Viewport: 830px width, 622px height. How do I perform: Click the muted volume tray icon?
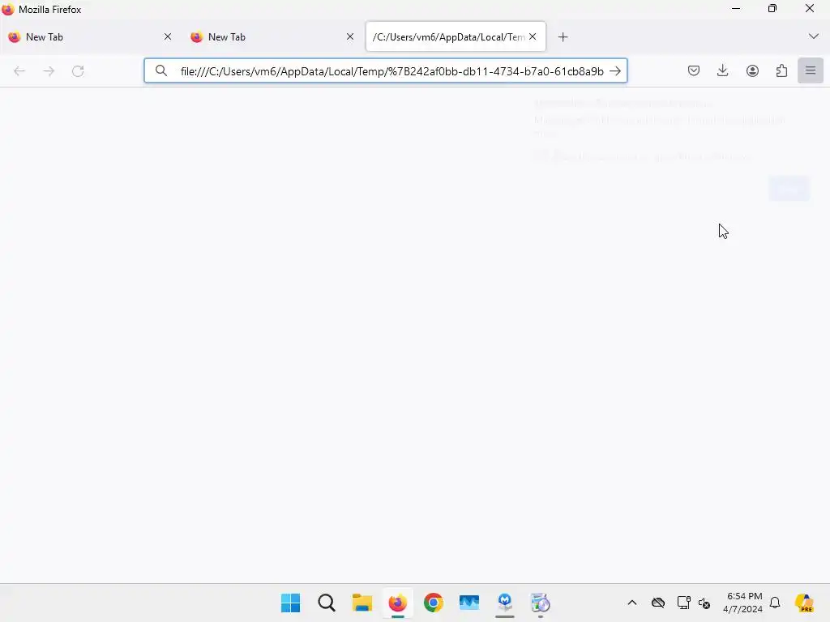(x=704, y=603)
